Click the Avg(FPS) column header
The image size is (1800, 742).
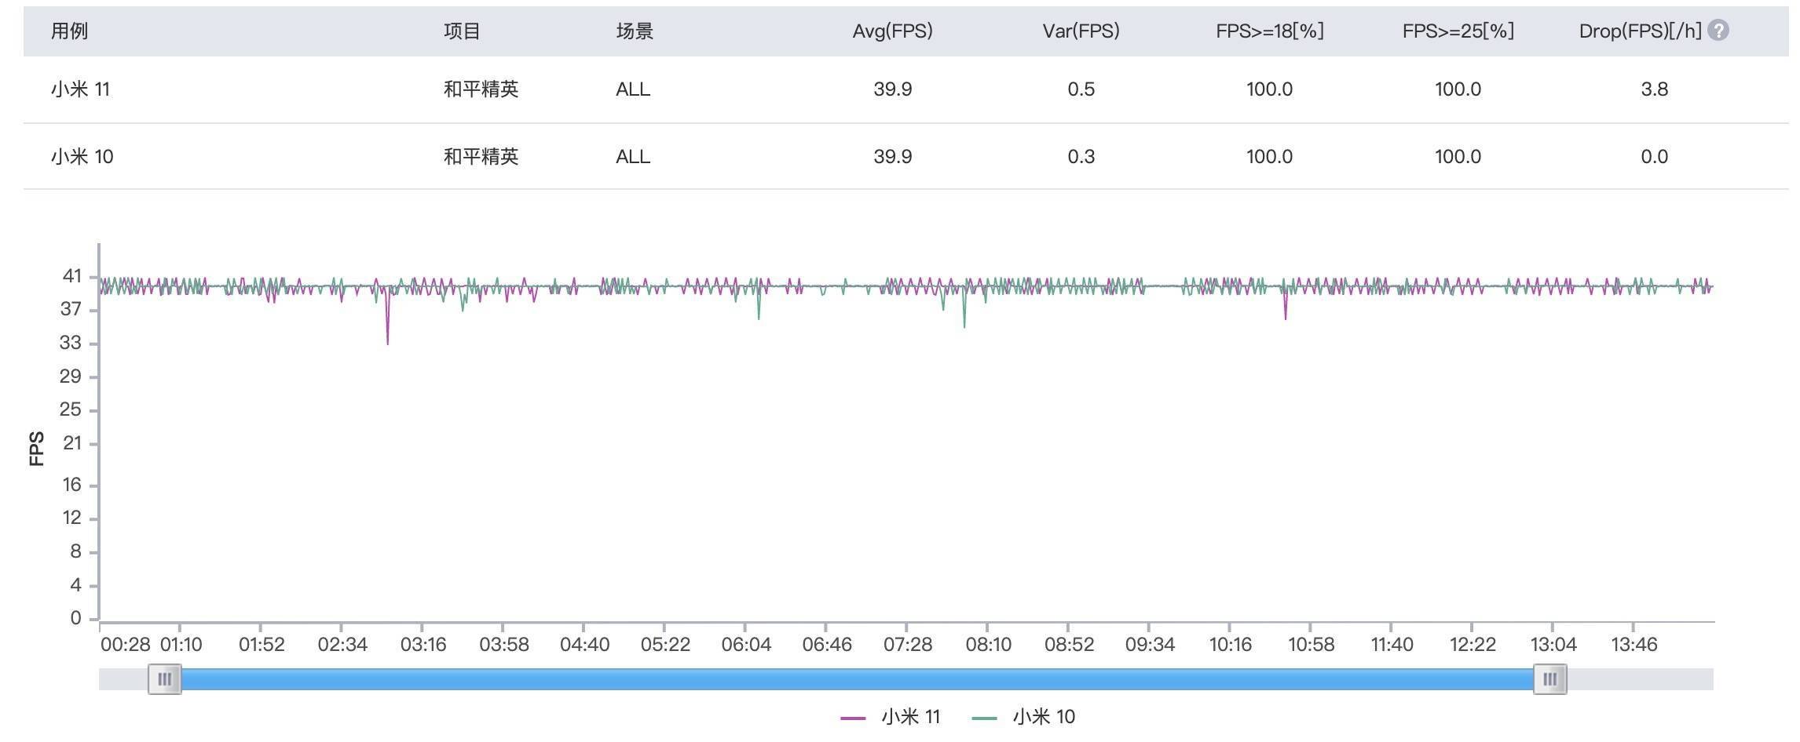point(892,31)
